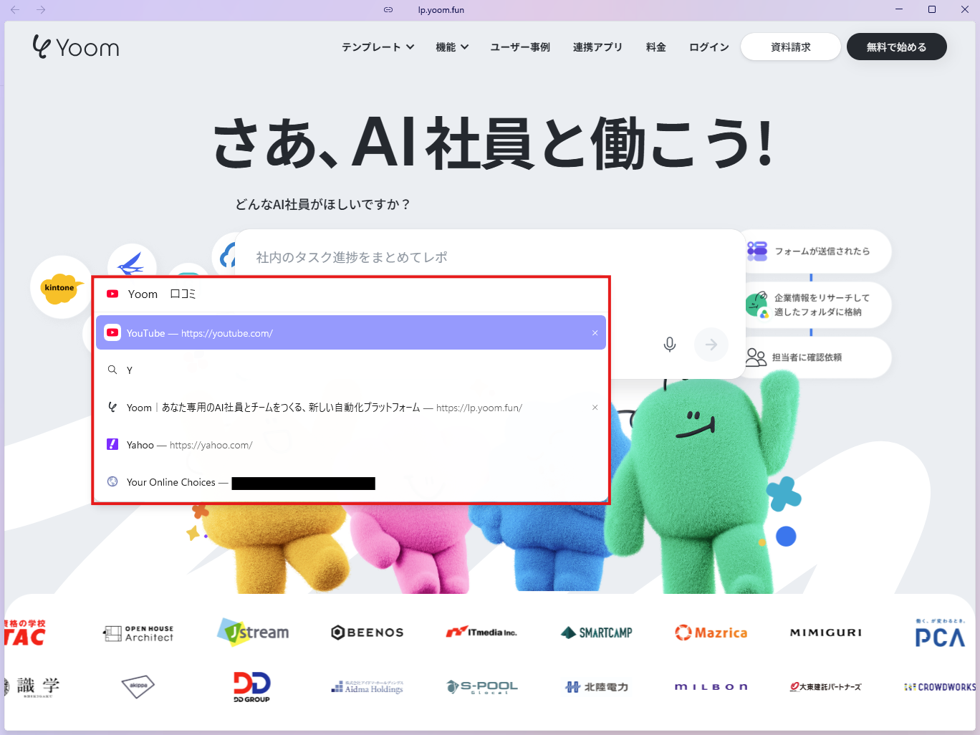Click the Yoom logo in header
Viewport: 980px width, 735px height.
(76, 47)
